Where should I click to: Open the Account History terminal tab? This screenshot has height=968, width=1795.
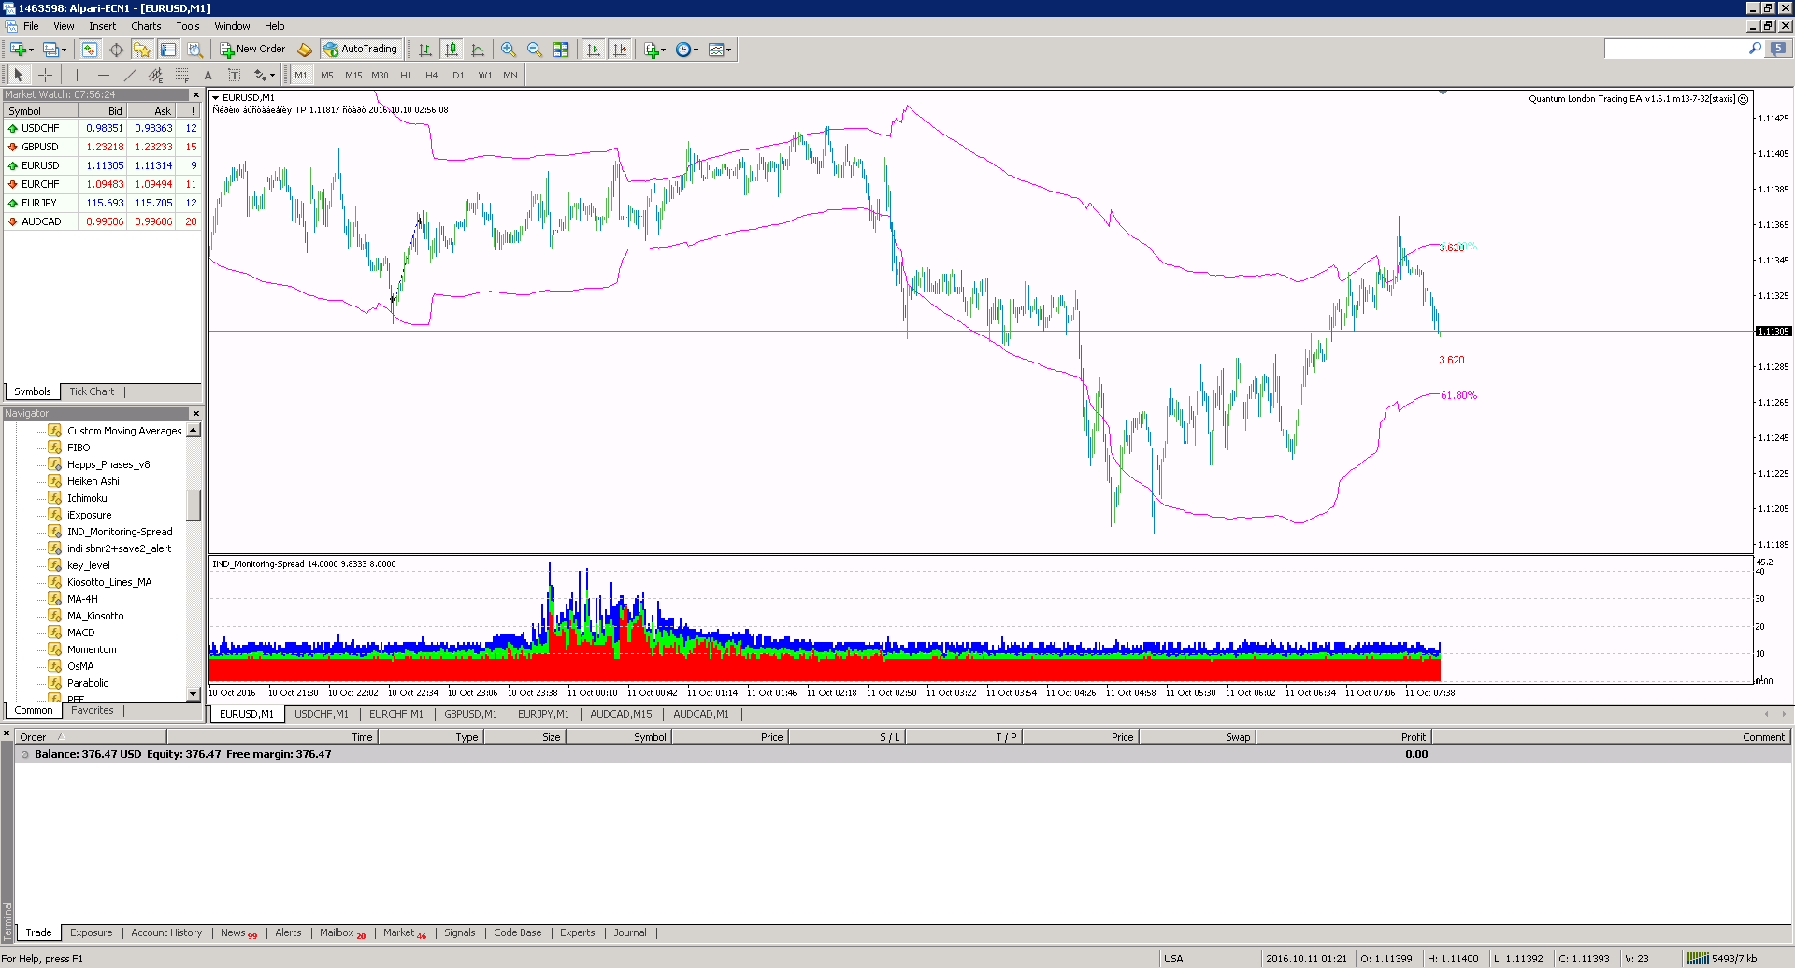pyautogui.click(x=166, y=932)
